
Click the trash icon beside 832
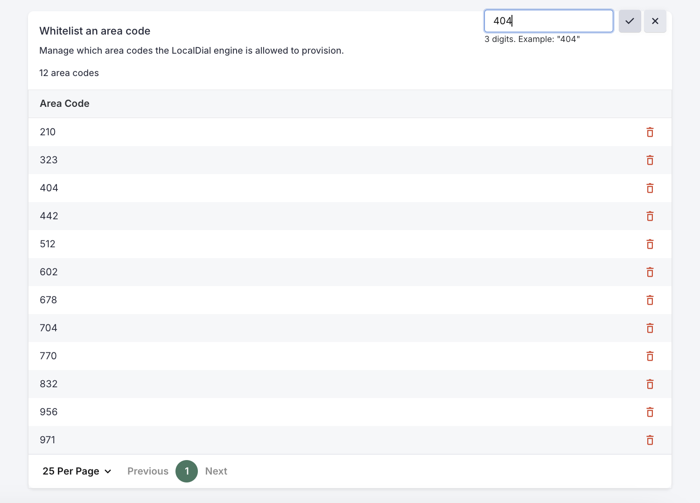pos(650,384)
